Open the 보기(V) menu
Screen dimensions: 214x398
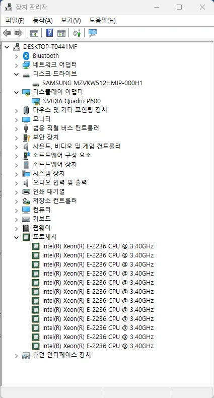[71, 20]
